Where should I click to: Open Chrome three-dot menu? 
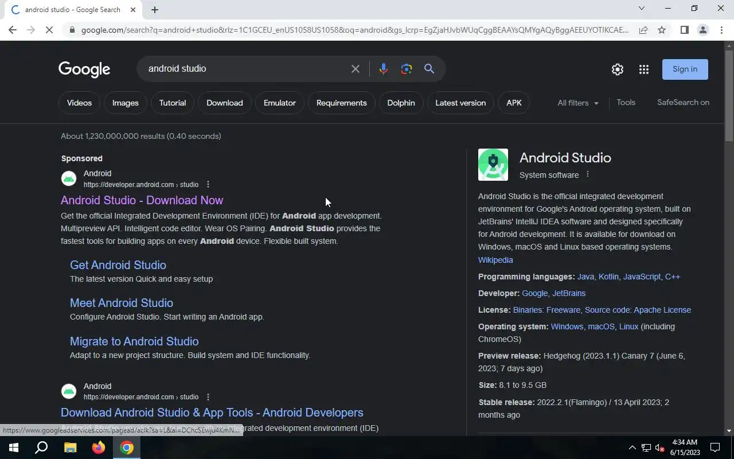[721, 30]
